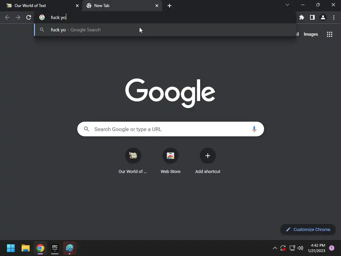Show hidden system tray icons
The image size is (341, 256).
click(x=275, y=248)
